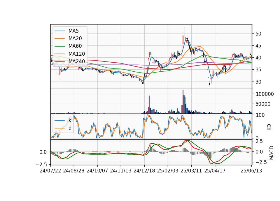Click the left MACD axis value 0.0
Screen dimensions: 280x201
point(43,152)
